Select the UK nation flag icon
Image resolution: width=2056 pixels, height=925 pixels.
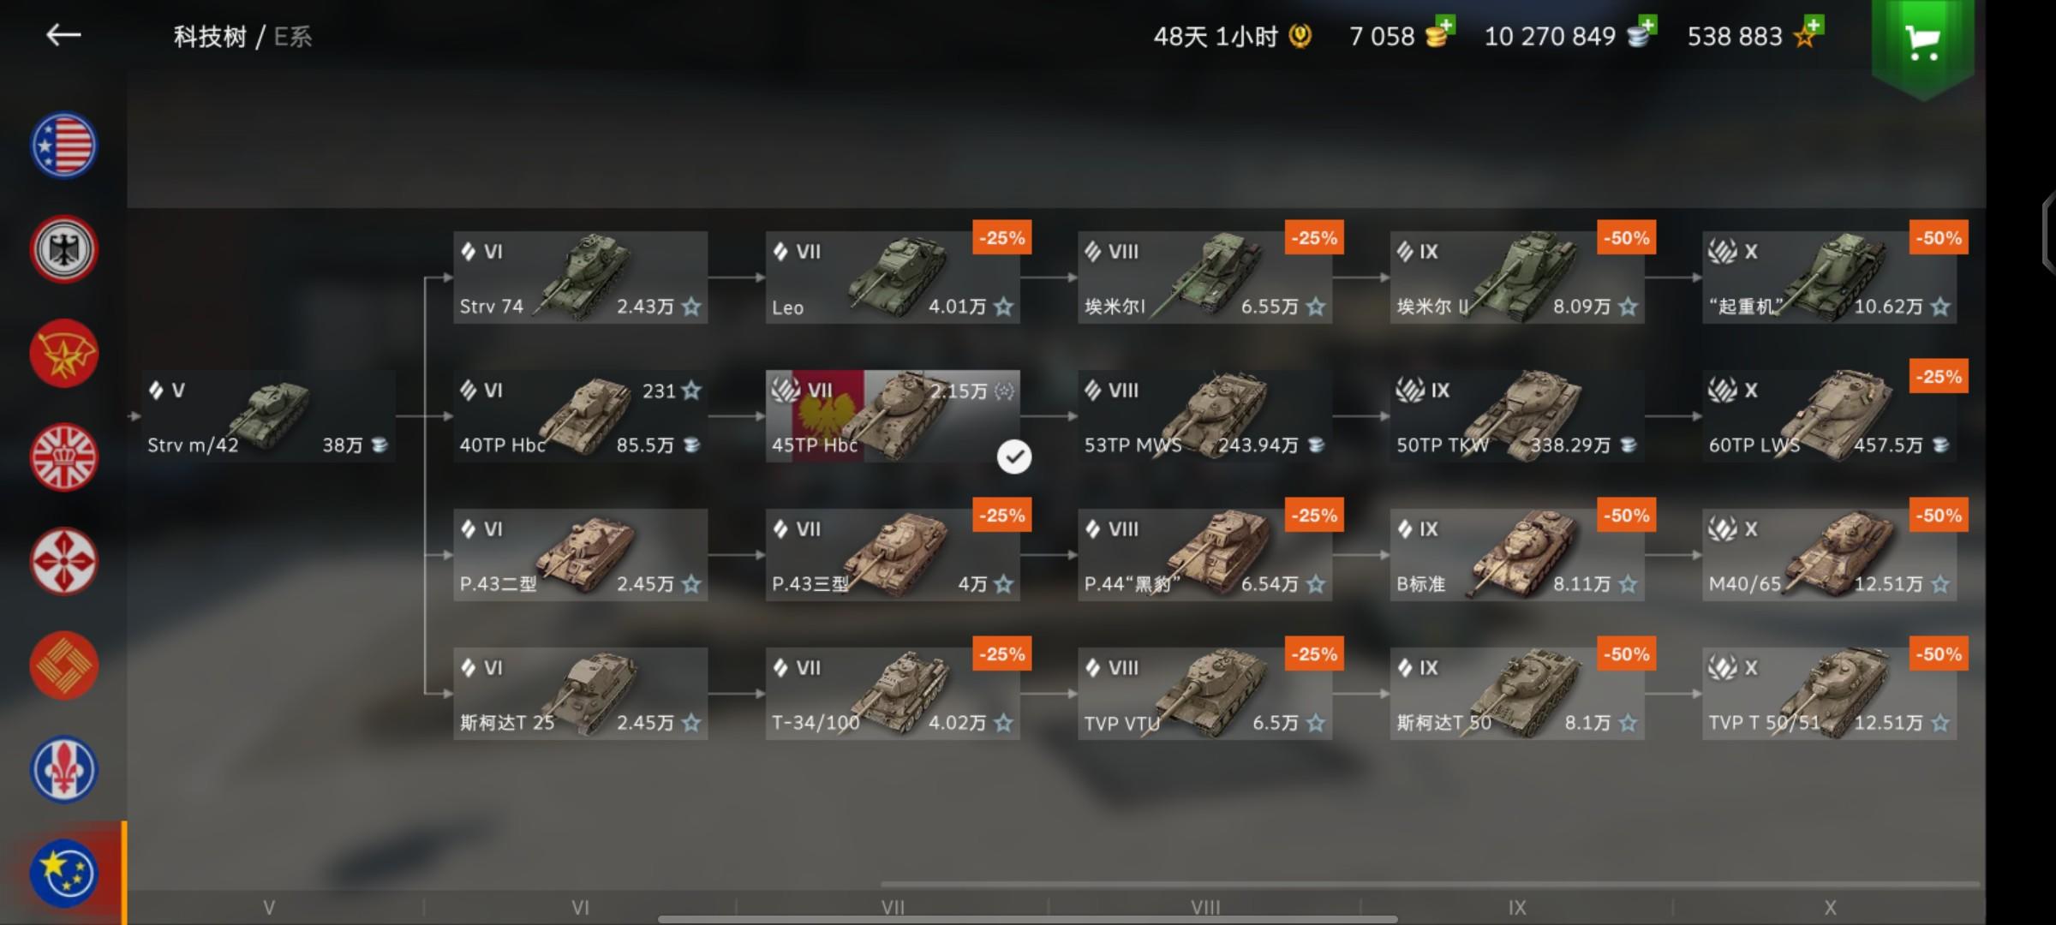[64, 457]
